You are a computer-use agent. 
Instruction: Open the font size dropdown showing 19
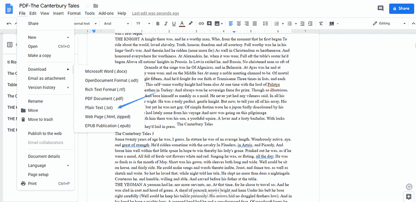tap(143, 24)
